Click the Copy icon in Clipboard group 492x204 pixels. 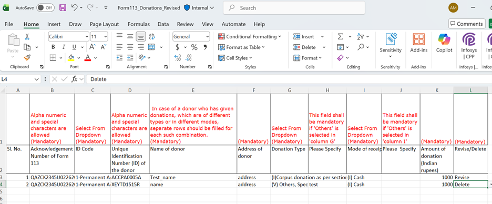(x=27, y=47)
